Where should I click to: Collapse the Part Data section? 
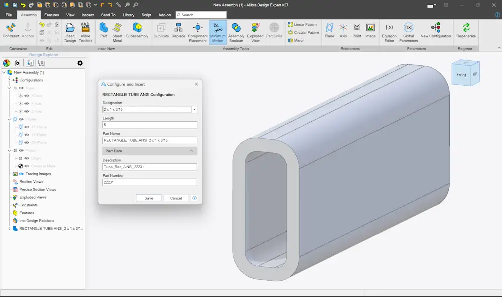click(x=191, y=151)
